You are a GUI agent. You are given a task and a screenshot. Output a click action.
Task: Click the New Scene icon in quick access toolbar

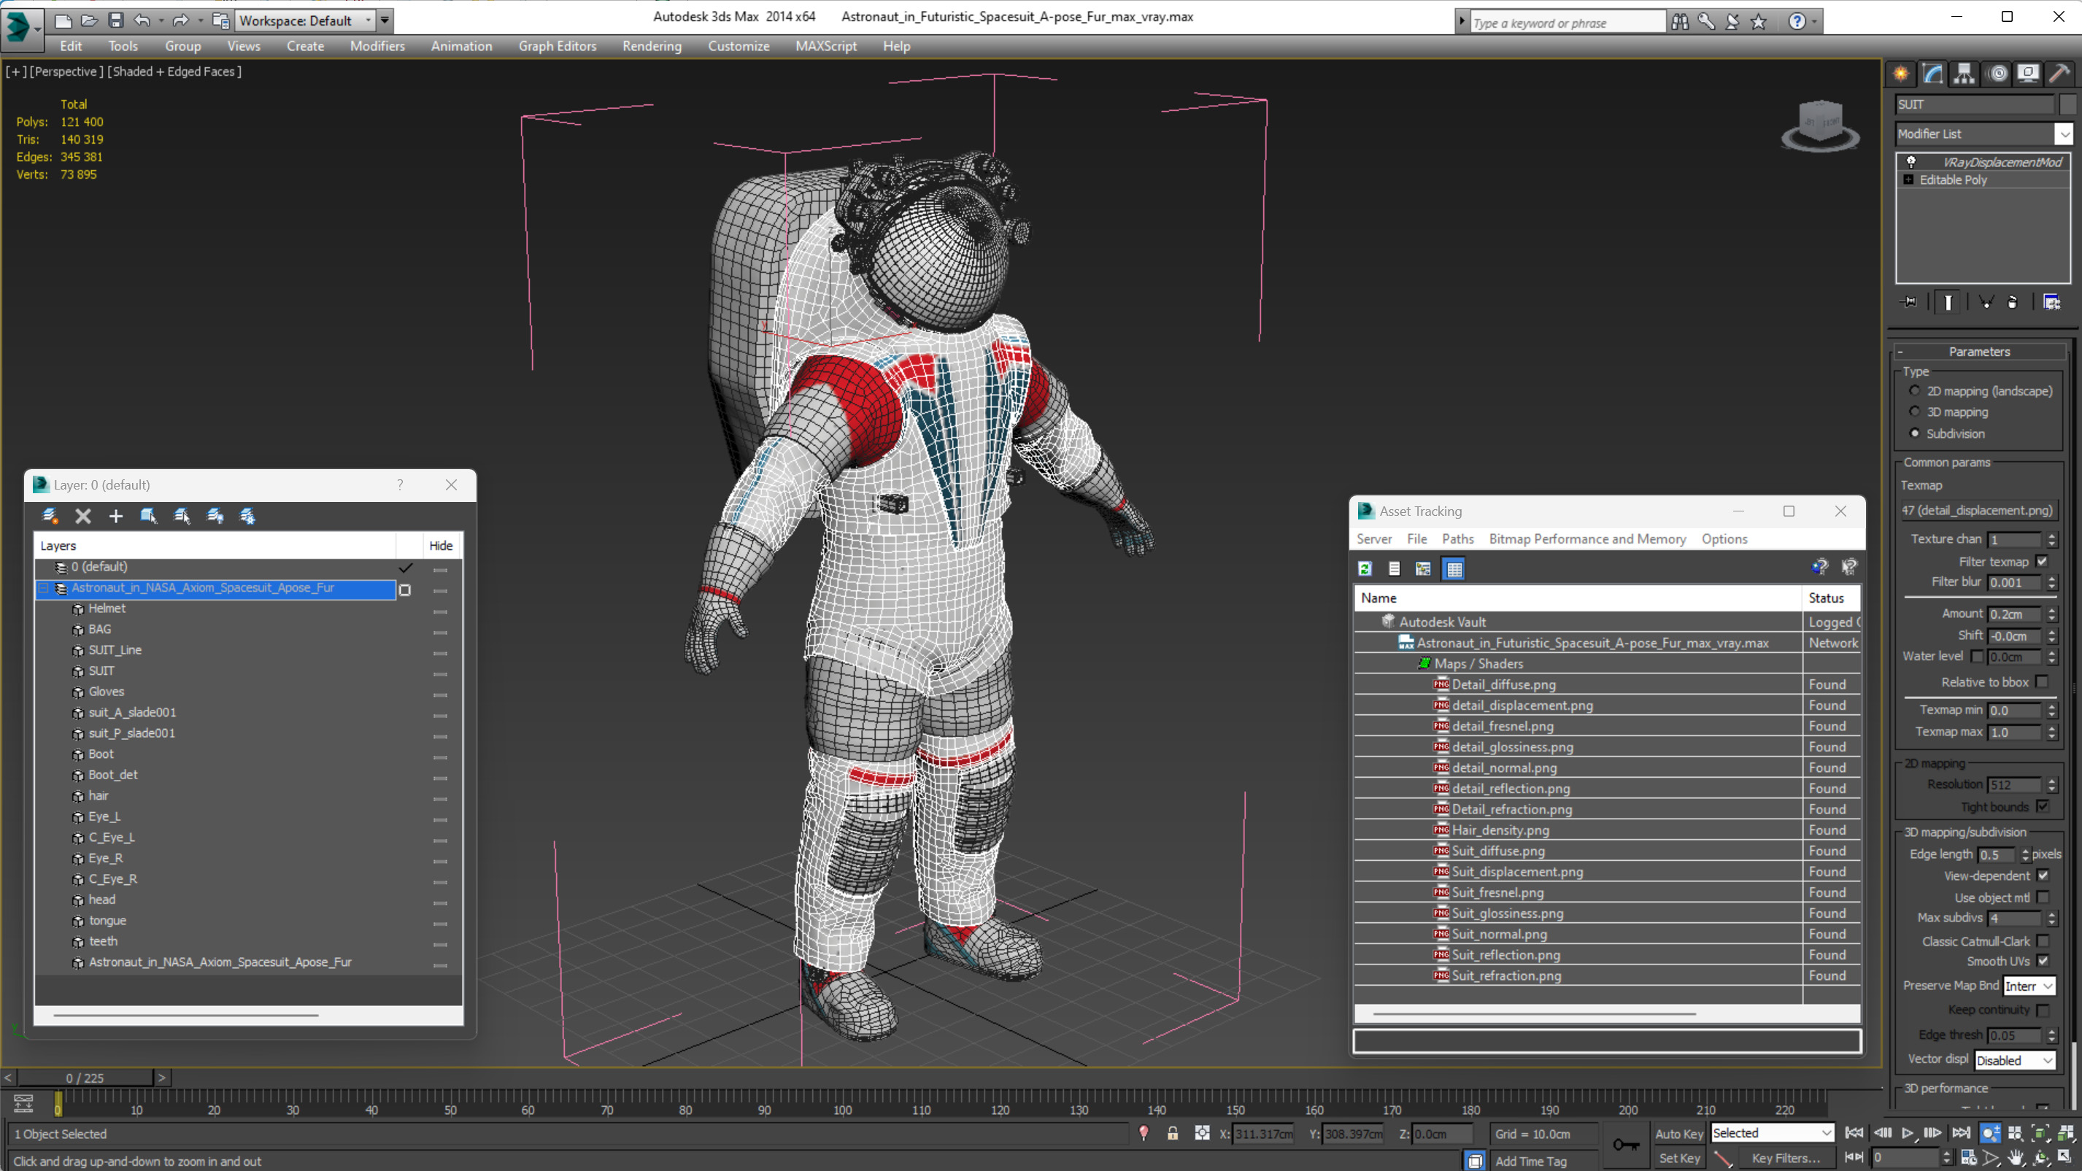[x=62, y=20]
